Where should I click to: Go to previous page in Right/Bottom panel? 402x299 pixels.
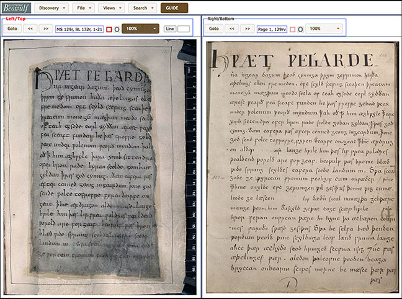232,29
